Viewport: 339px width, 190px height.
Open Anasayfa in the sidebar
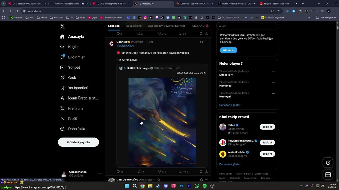[72, 37]
